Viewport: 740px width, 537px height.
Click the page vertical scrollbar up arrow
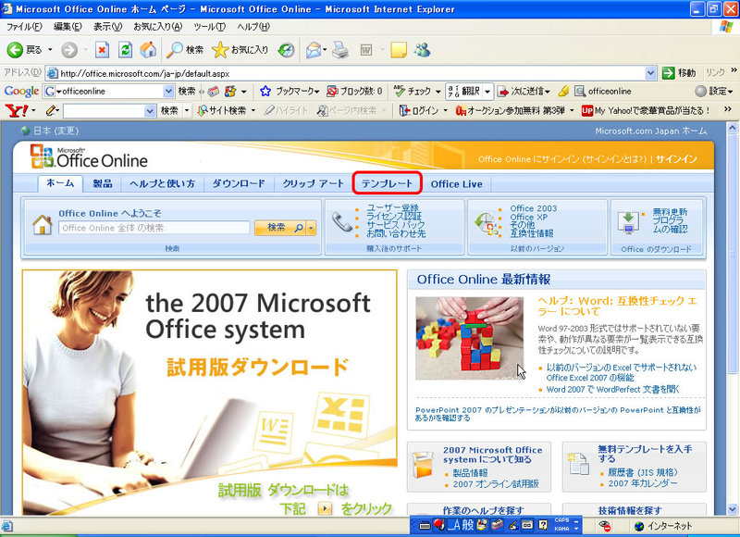pos(732,128)
